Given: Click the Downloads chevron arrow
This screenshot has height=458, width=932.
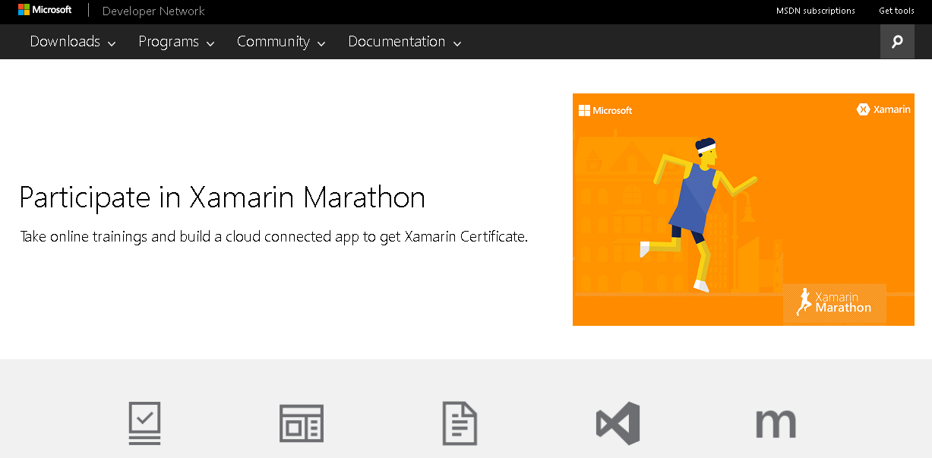Looking at the screenshot, I should (x=112, y=44).
